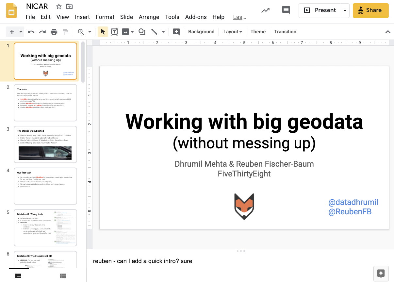The image size is (394, 282).
Task: Select slide 6 'Mistake #2' thumbnail
Action: pyautogui.click(x=45, y=260)
